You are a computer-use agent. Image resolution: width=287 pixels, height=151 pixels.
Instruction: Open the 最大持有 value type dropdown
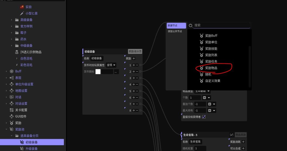(x=212, y=111)
